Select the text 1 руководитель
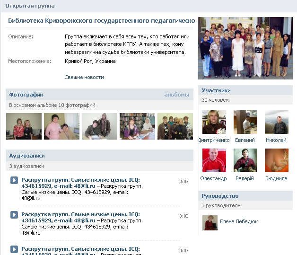This screenshot has width=297, height=255. 221,205
